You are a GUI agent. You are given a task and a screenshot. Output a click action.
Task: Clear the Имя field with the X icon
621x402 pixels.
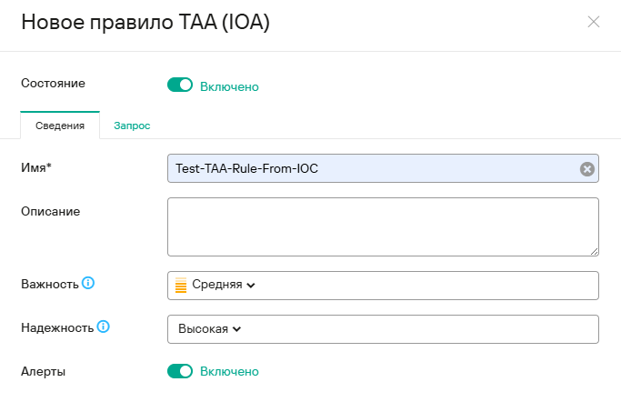click(x=587, y=168)
